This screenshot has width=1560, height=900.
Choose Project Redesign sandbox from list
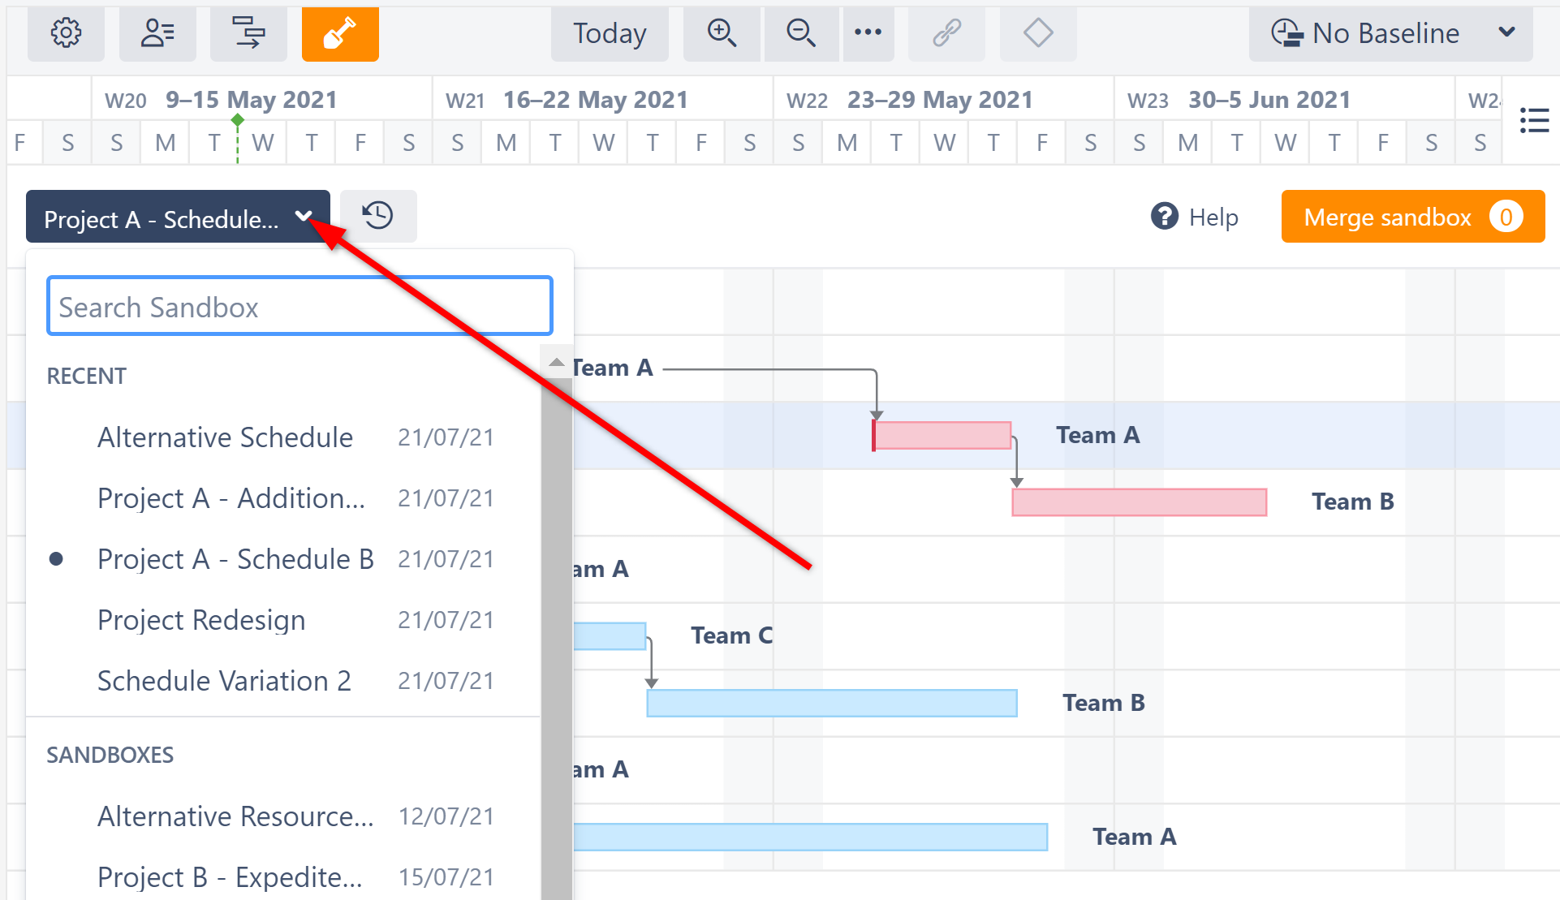(x=201, y=620)
